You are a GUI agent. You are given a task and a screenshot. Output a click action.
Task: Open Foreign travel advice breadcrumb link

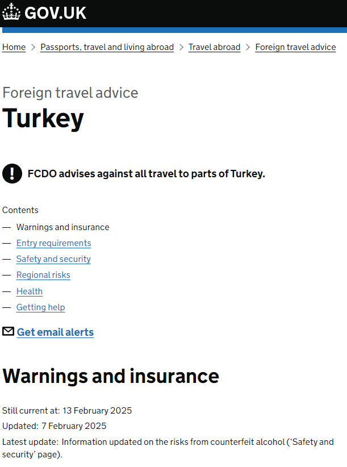point(295,47)
